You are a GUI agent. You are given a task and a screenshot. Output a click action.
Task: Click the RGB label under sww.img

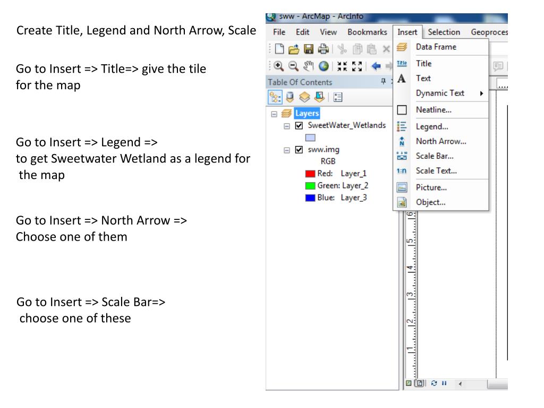pos(328,161)
